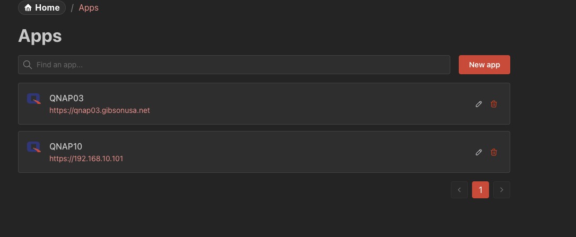Click the house icon in the breadcrumb

click(28, 8)
